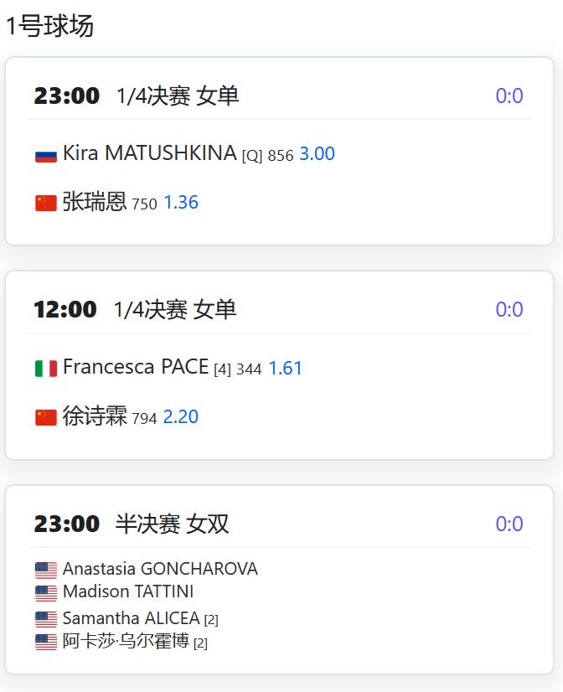Click the US flag beside 阿卡莎·乌尔霍博

tap(45, 643)
